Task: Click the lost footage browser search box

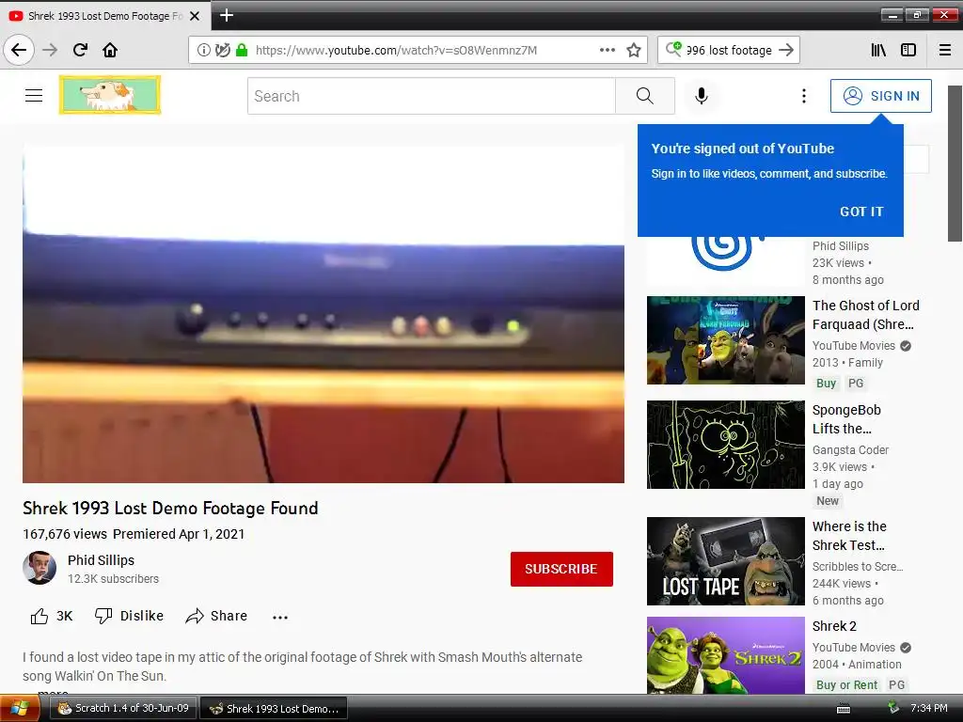Action: (729, 51)
